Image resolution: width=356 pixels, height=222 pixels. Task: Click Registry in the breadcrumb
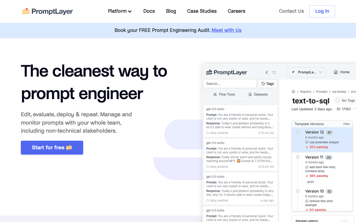pyautogui.click(x=306, y=92)
